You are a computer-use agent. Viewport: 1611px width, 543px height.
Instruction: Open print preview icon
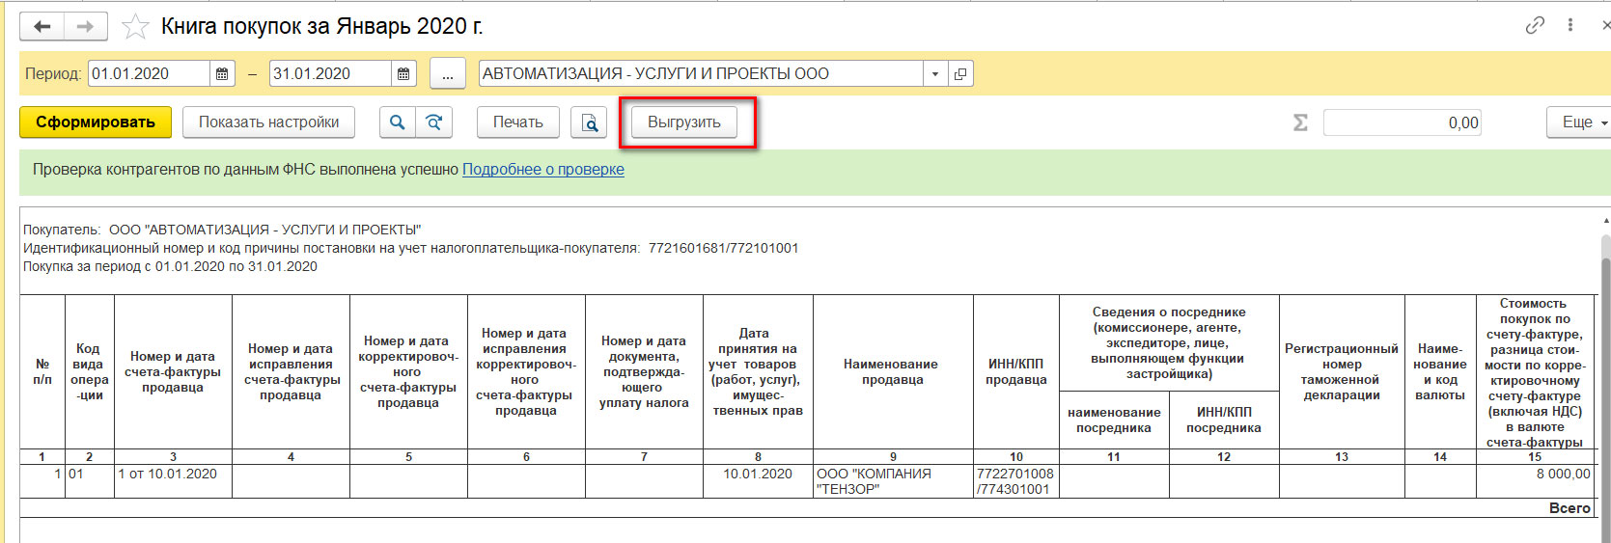click(x=589, y=122)
